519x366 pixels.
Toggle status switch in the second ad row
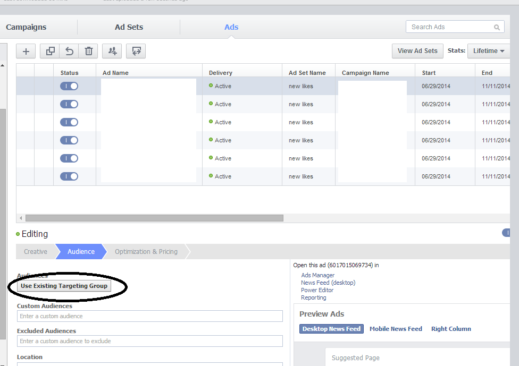point(69,104)
